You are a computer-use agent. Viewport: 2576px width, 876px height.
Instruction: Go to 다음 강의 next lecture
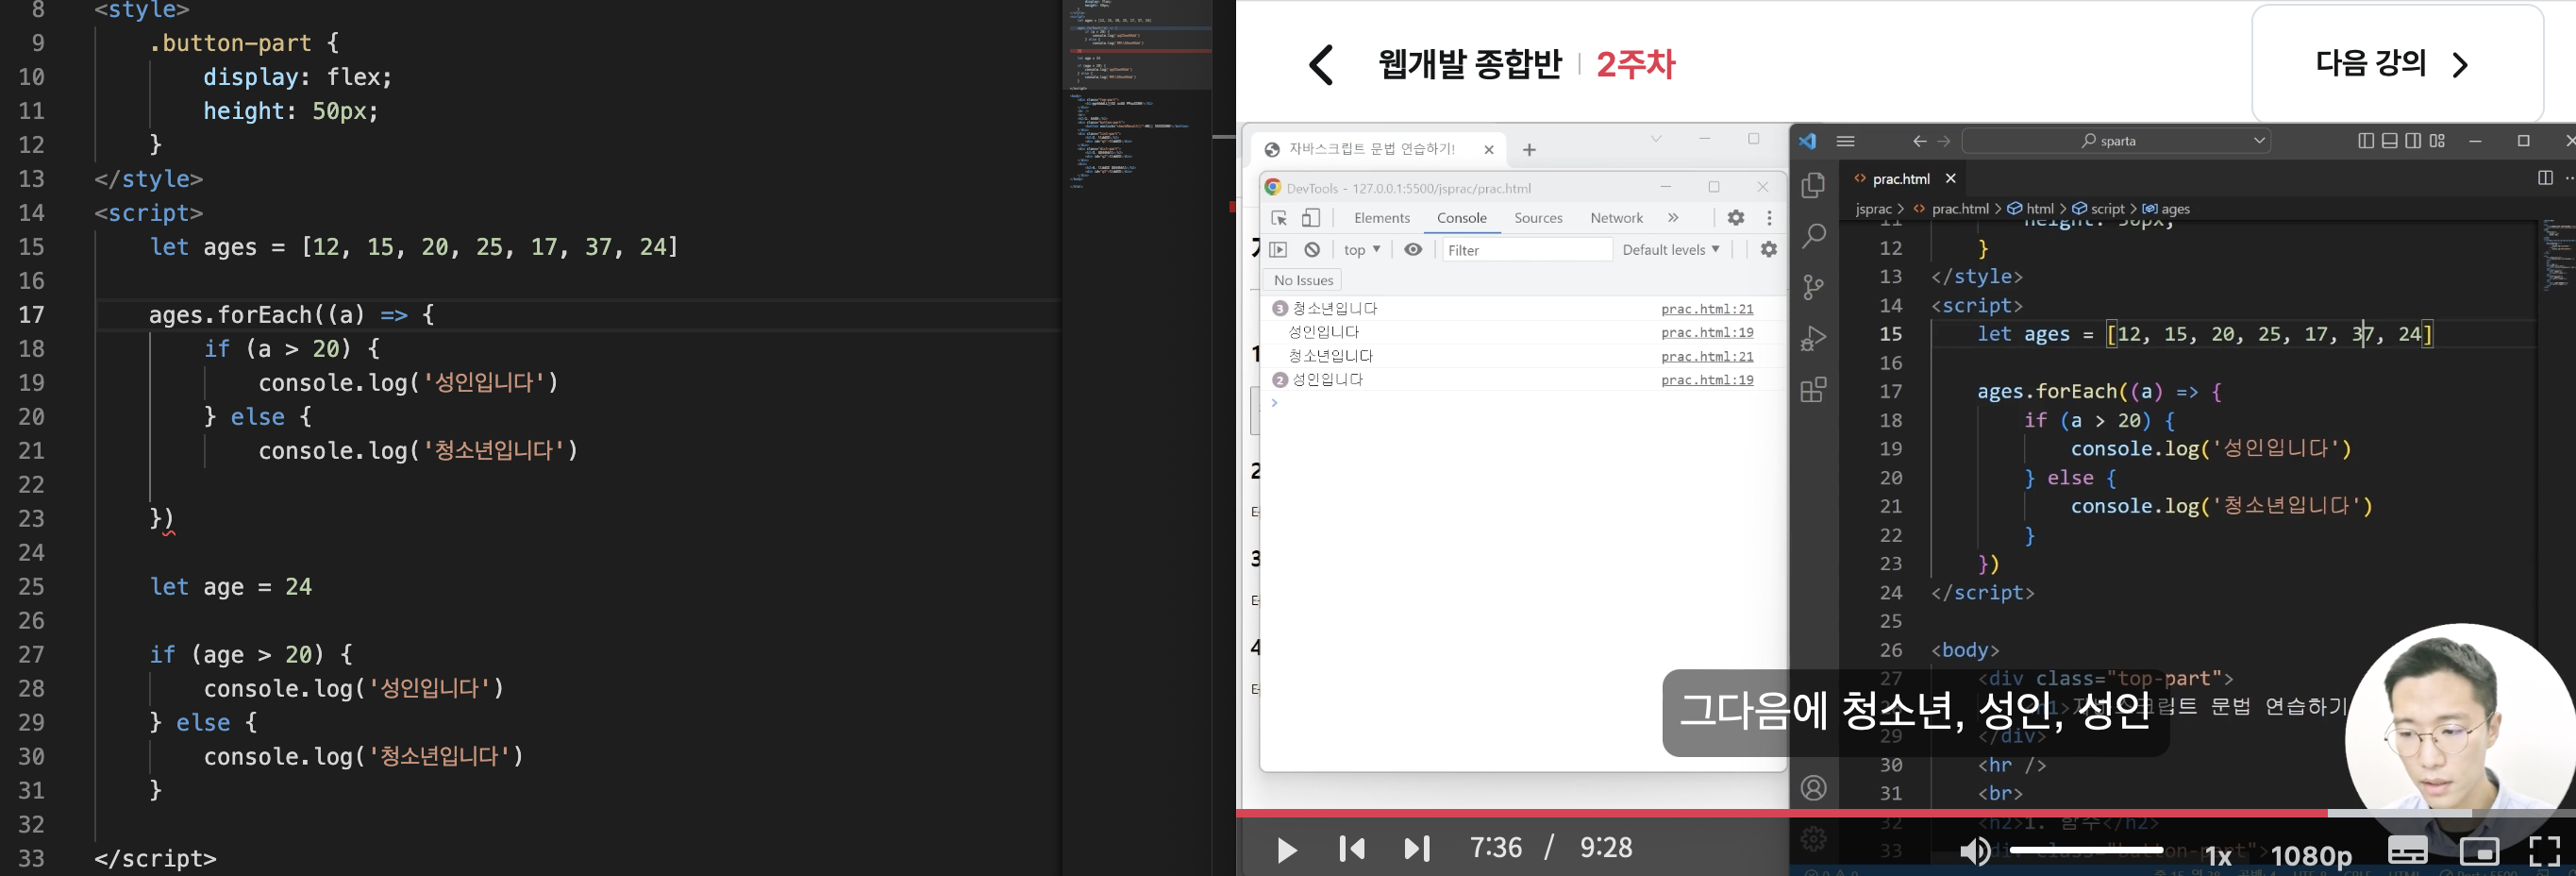(2397, 64)
